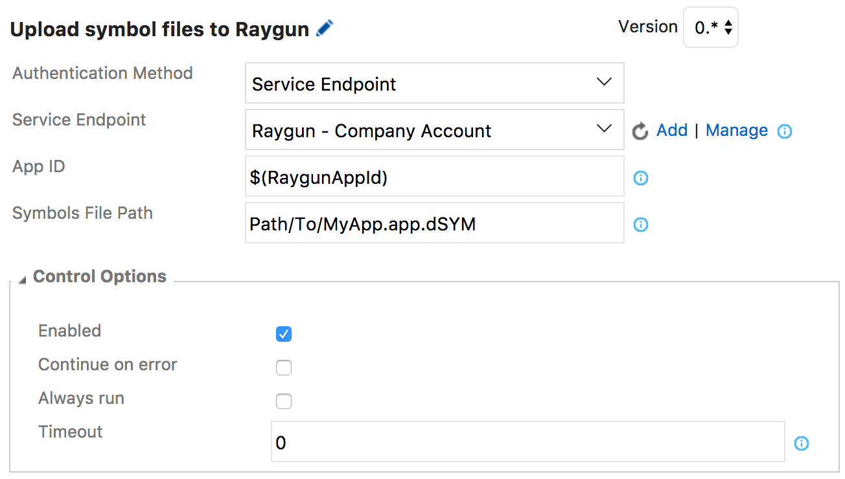Viewport: 845px width, 479px height.
Task: Click the Add endpoint link
Action: (672, 130)
